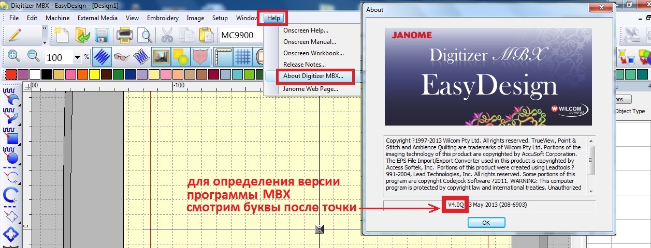The width and height of the screenshot is (651, 248).
Task: Open the File menu
Action: tap(14, 18)
